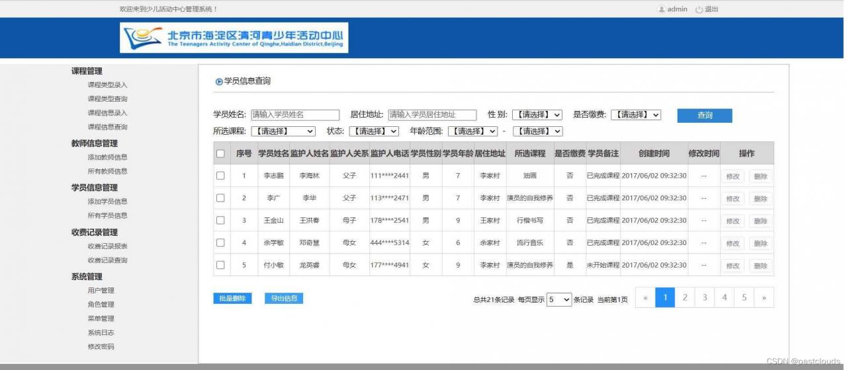Click the 退出 logout link

point(712,9)
